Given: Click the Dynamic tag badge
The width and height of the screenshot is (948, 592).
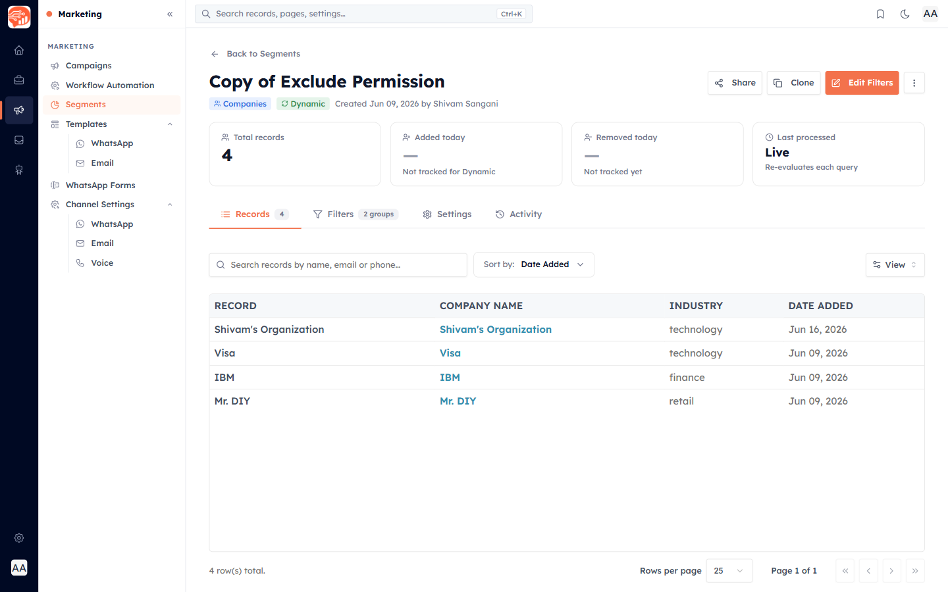Looking at the screenshot, I should [x=303, y=104].
